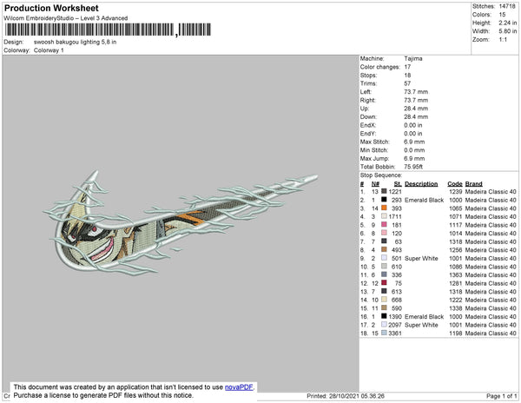Image resolution: width=521 pixels, height=403 pixels.
Task: Click the printed date 28/10/2021 05.36.26
Action: coord(357,396)
